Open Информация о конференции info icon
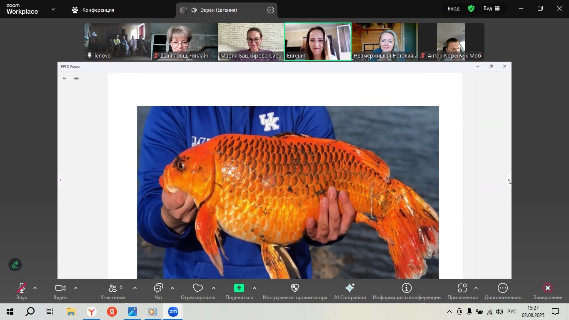The width and height of the screenshot is (569, 320). coord(407,289)
